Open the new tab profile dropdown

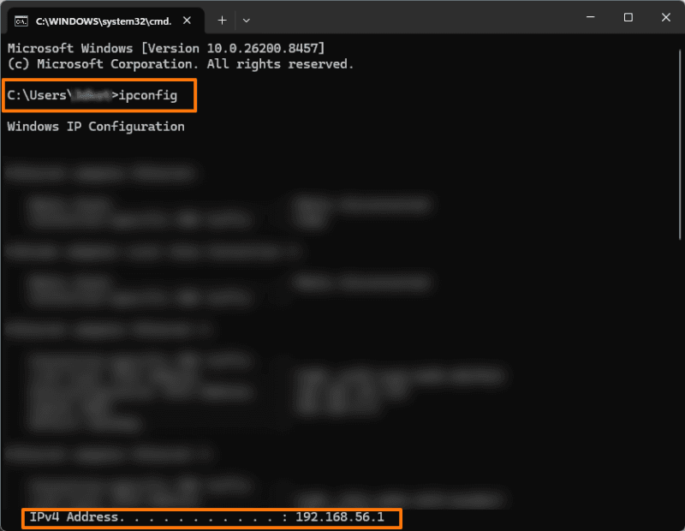click(247, 21)
